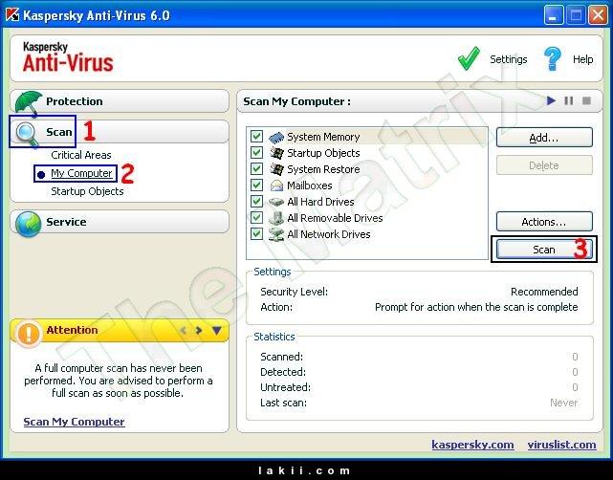This screenshot has width=613, height=480.
Task: Click the globe Service icon
Action: click(x=28, y=224)
